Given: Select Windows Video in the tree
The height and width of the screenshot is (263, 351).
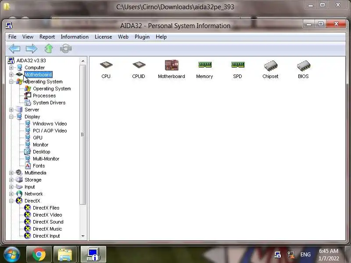Looking at the screenshot, I should click(x=50, y=124).
